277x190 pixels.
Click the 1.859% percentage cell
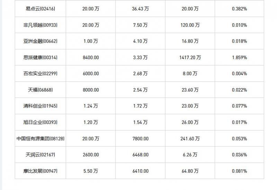pyautogui.click(x=239, y=57)
